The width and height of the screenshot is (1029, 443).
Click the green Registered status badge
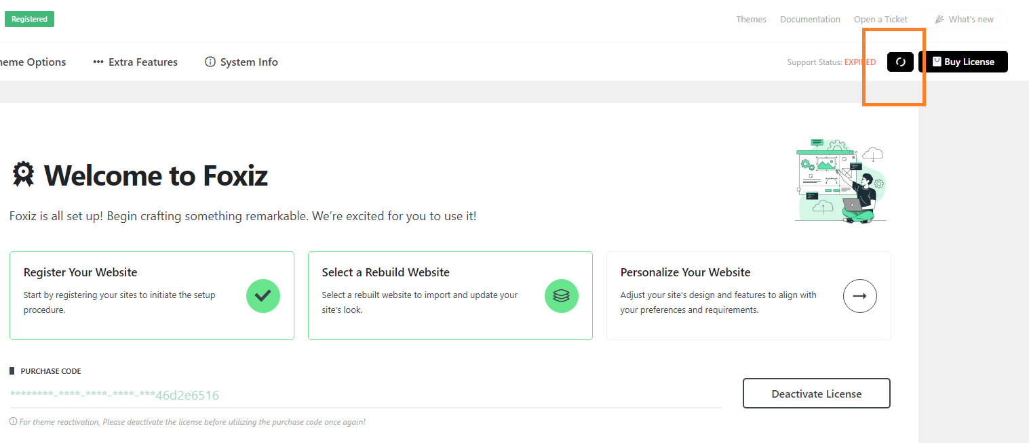[29, 19]
